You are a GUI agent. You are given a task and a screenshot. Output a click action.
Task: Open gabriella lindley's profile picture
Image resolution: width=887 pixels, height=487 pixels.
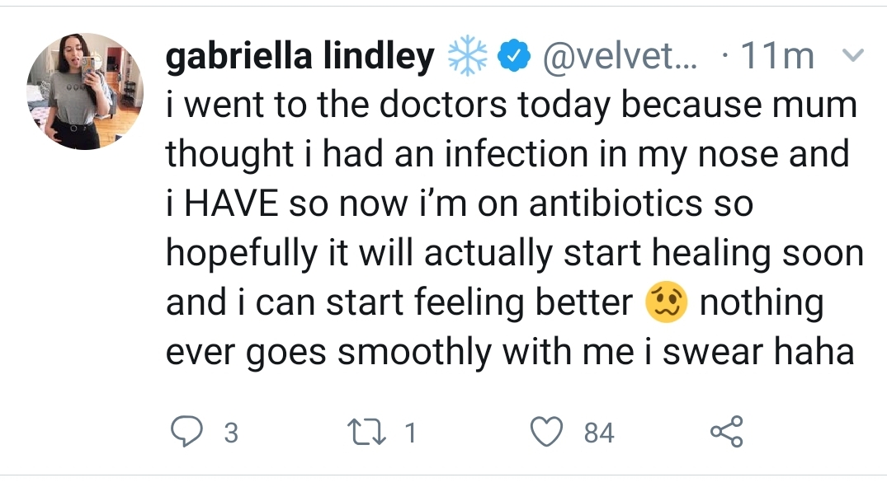pos(85,91)
